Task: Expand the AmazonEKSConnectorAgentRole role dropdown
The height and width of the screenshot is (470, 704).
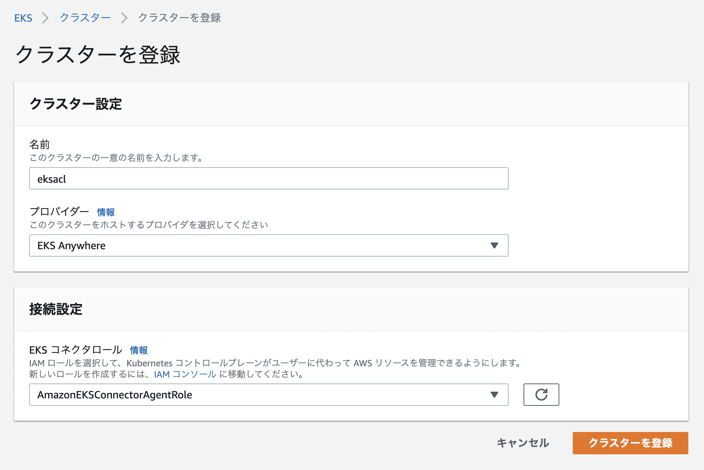Action: pos(268,395)
